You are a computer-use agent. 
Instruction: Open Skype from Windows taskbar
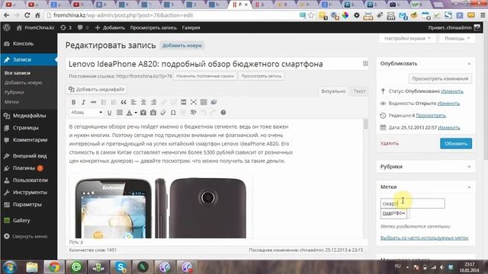tap(120, 267)
